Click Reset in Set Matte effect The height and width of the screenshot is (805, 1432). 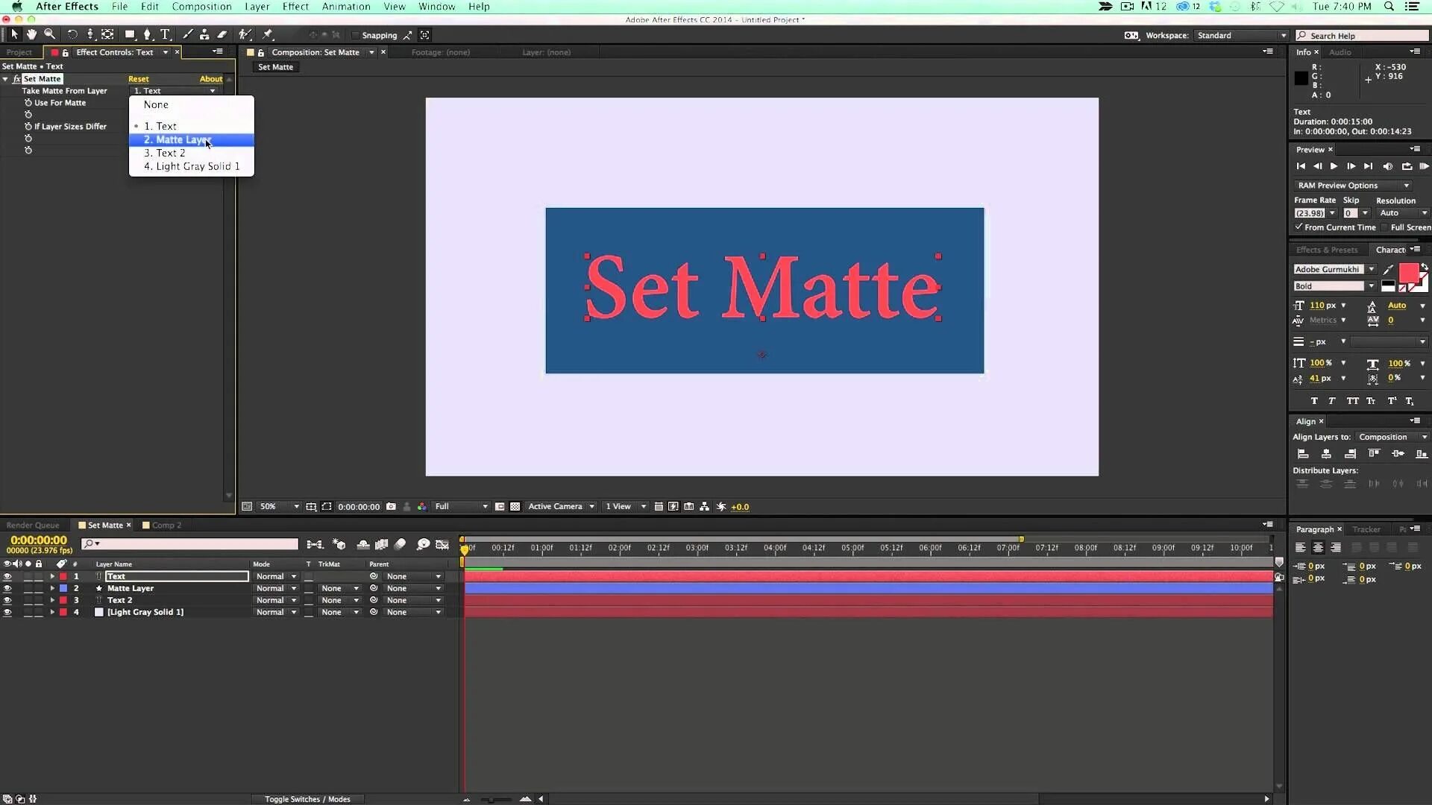pos(138,79)
